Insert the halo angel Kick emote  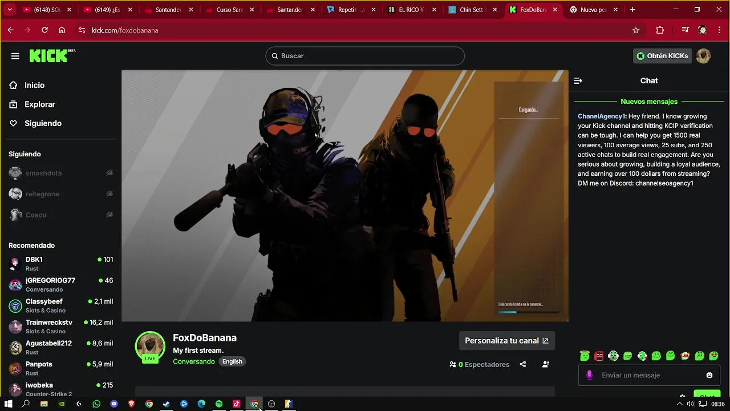click(x=585, y=356)
